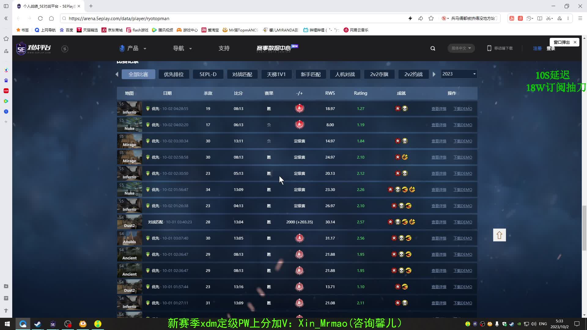
Task: Switch to the 天梯1V1 tab
Action: [276, 74]
